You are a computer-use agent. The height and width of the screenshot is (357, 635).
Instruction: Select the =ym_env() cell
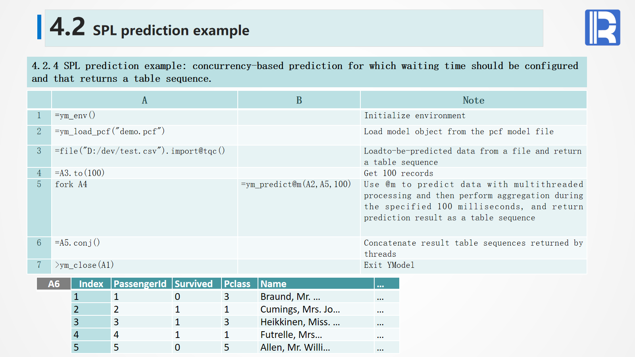point(75,116)
